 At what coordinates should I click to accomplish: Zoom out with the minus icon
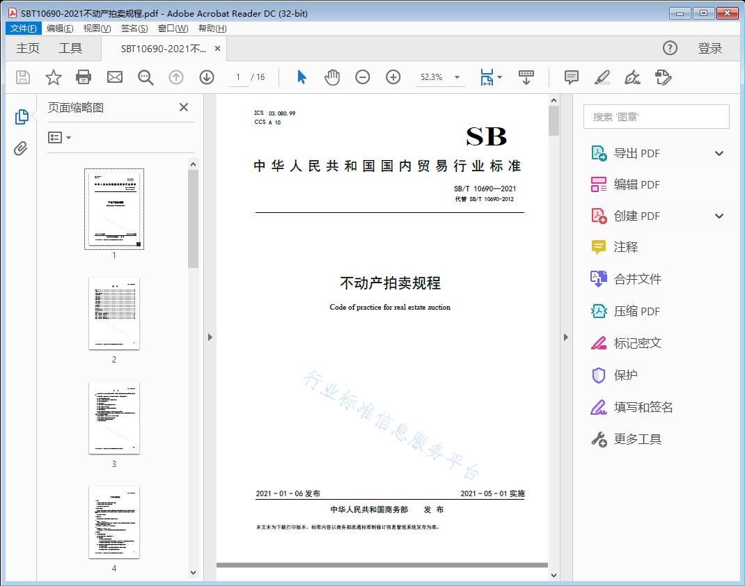pos(363,77)
